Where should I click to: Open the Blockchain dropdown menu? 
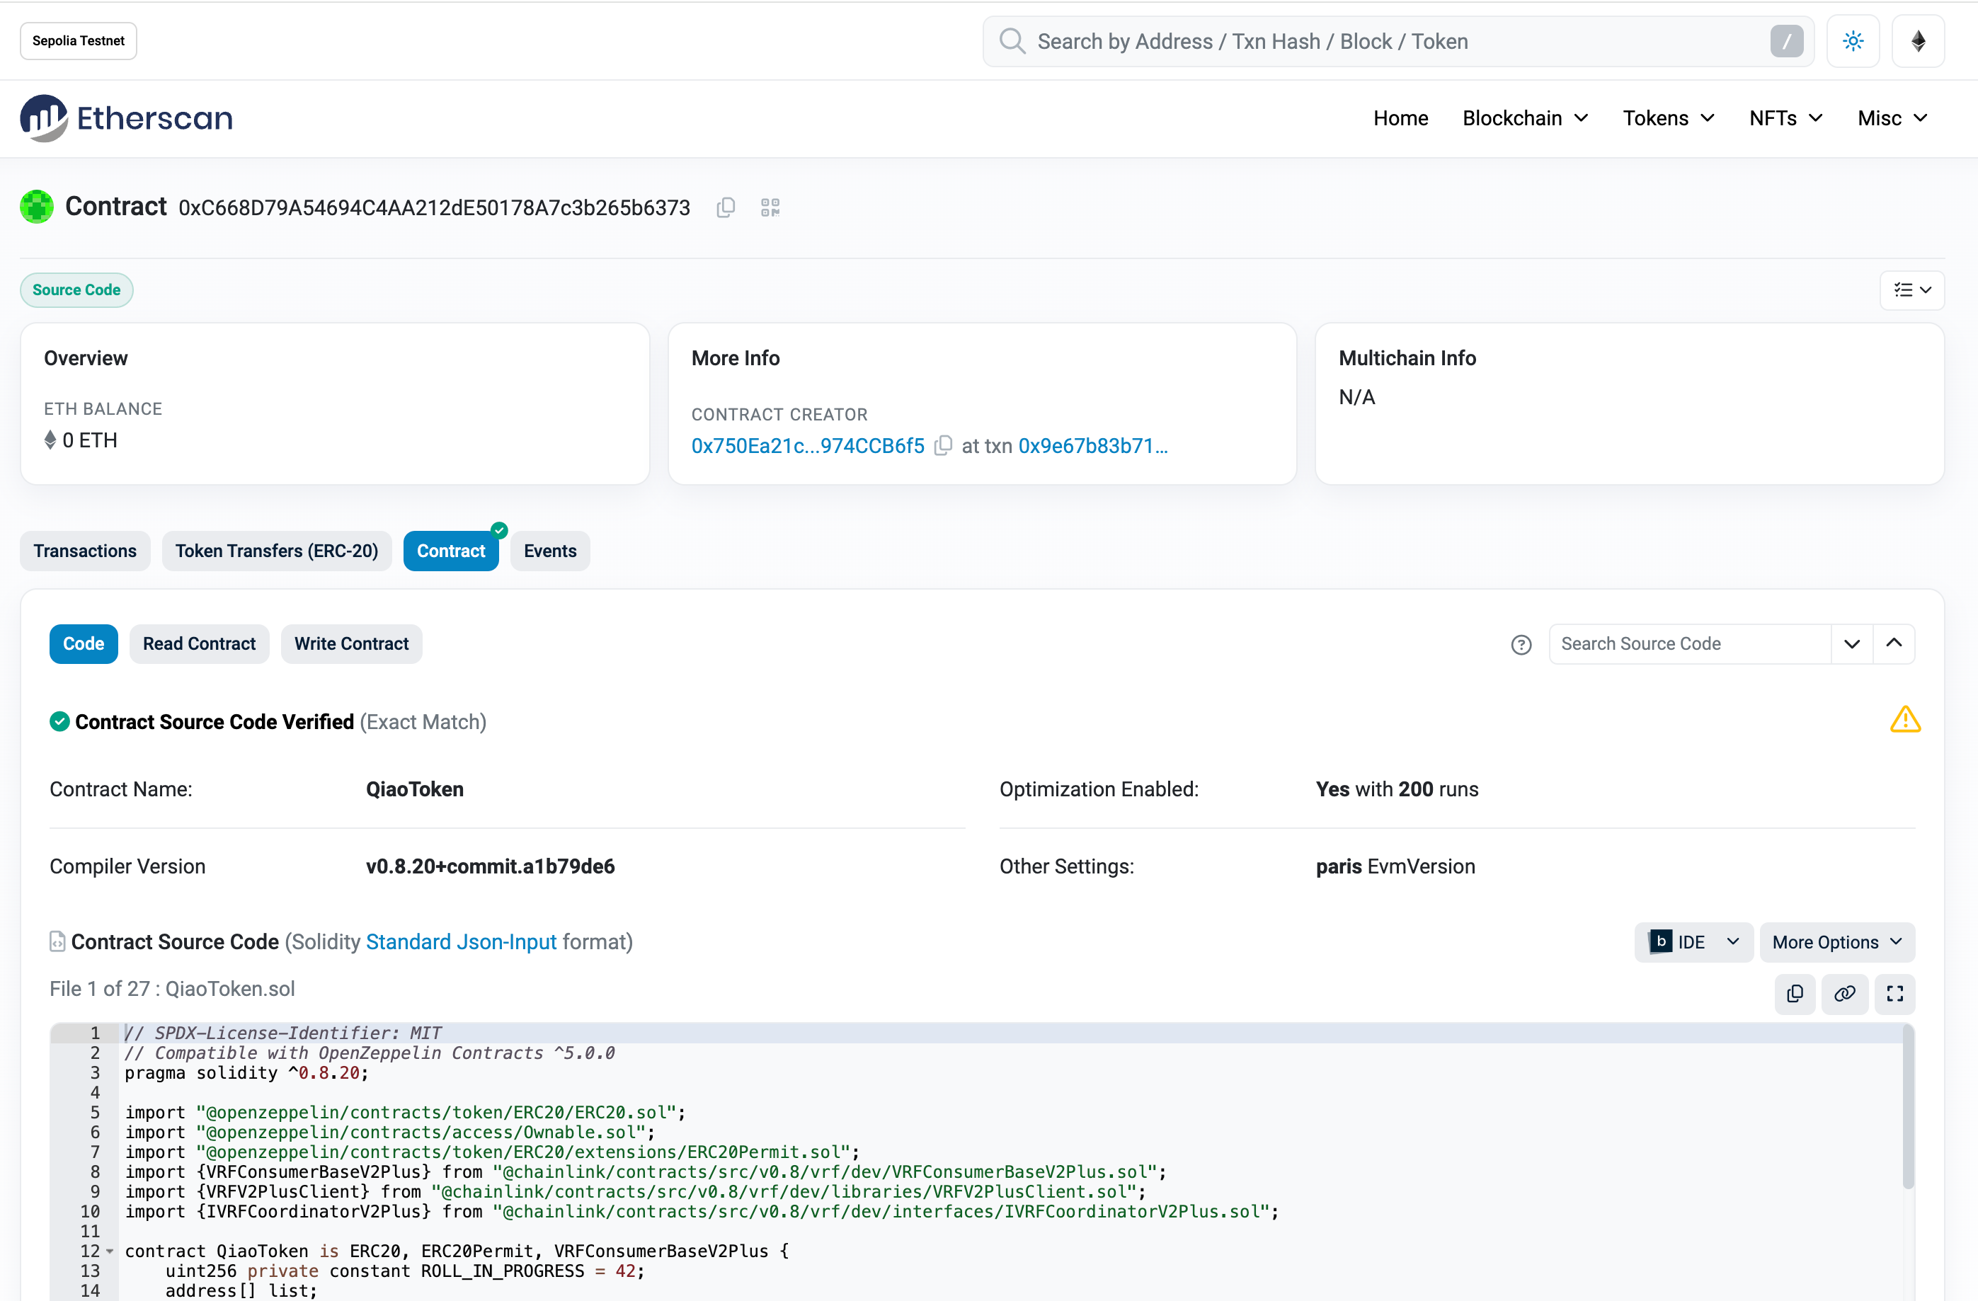pos(1525,118)
